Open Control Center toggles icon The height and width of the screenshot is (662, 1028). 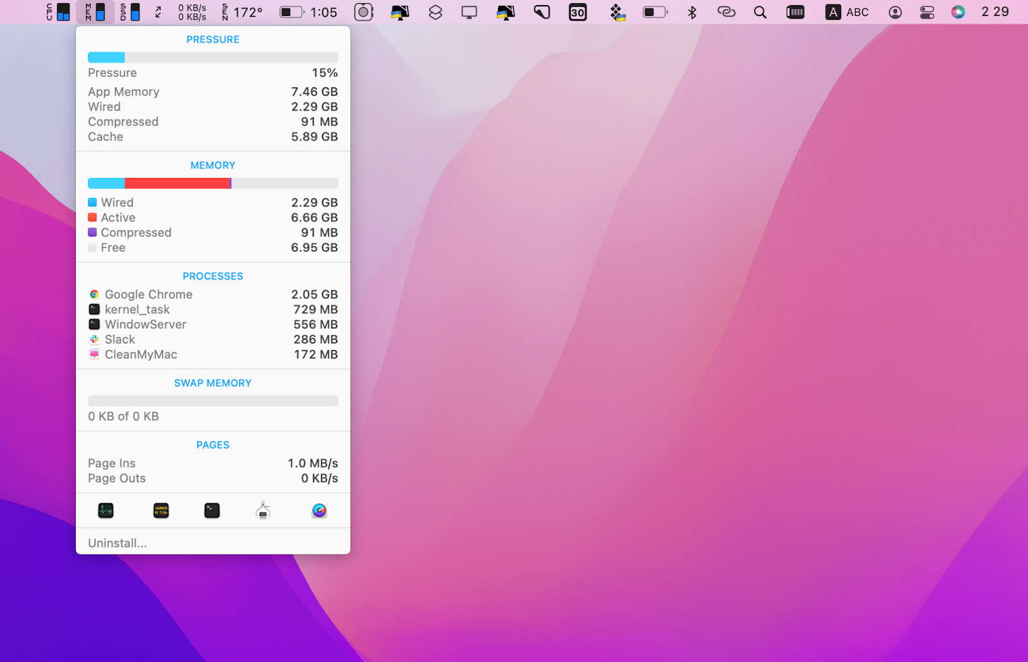tap(926, 12)
